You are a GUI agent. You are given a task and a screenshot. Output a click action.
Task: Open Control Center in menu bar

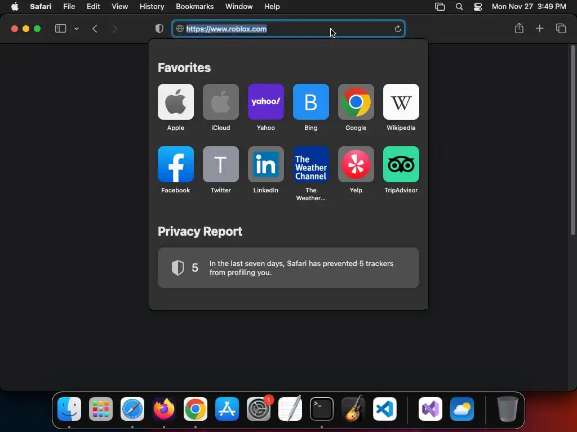(x=478, y=7)
